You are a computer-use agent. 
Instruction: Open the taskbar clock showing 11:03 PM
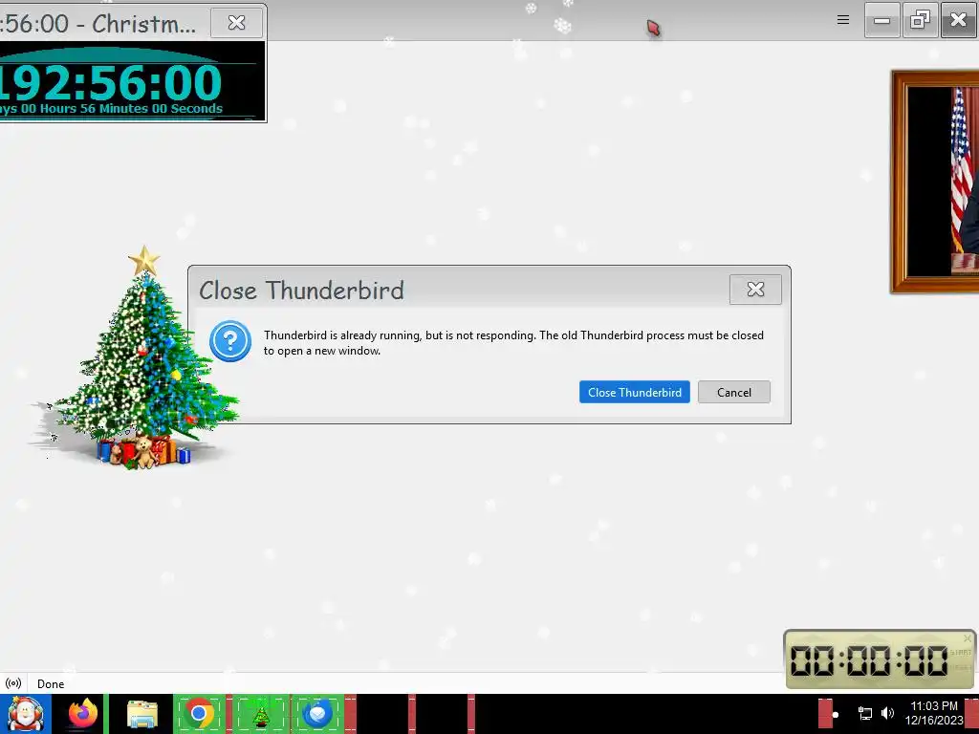tap(934, 713)
